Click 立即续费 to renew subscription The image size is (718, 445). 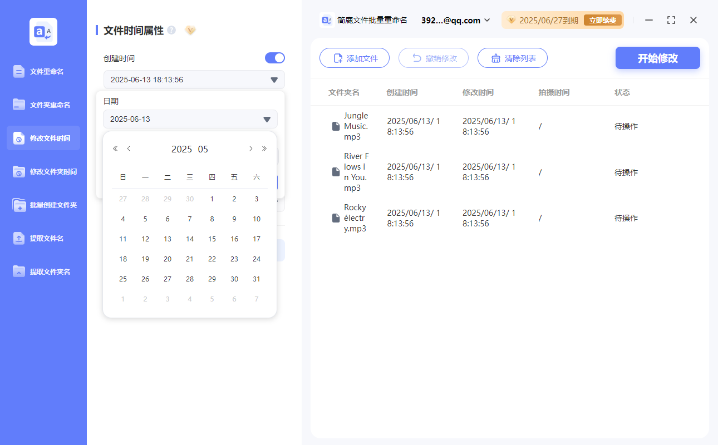point(603,19)
